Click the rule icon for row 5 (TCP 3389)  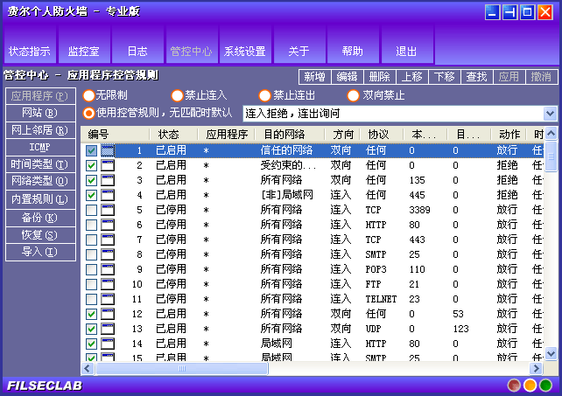point(108,210)
